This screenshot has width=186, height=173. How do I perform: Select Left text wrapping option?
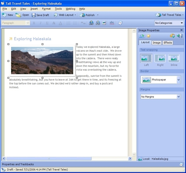tap(146, 60)
